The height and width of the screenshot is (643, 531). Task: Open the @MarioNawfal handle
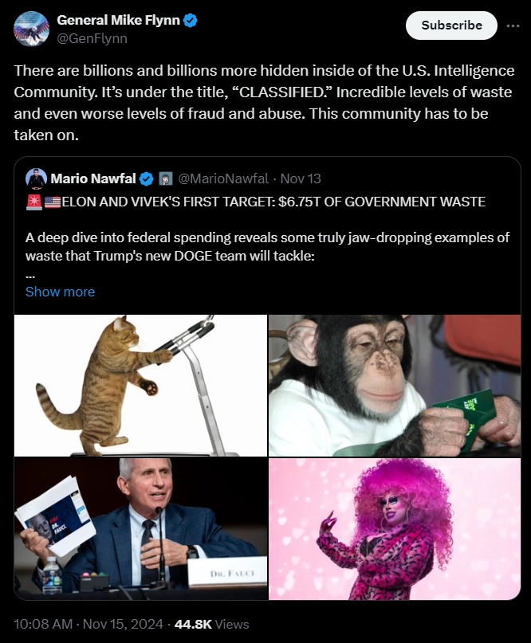[x=223, y=178]
